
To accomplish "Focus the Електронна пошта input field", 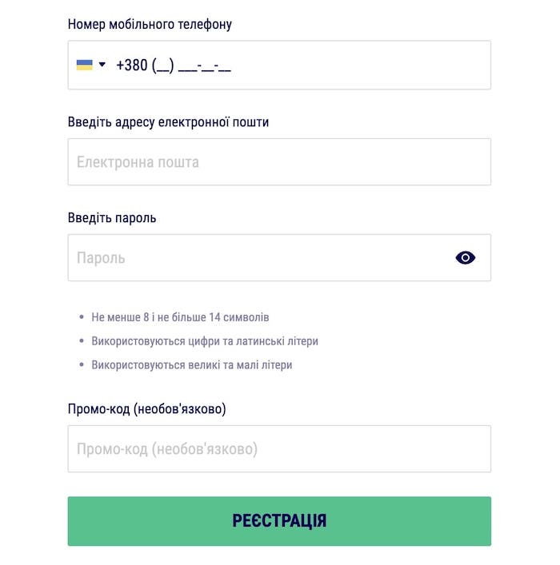I will pos(279,162).
